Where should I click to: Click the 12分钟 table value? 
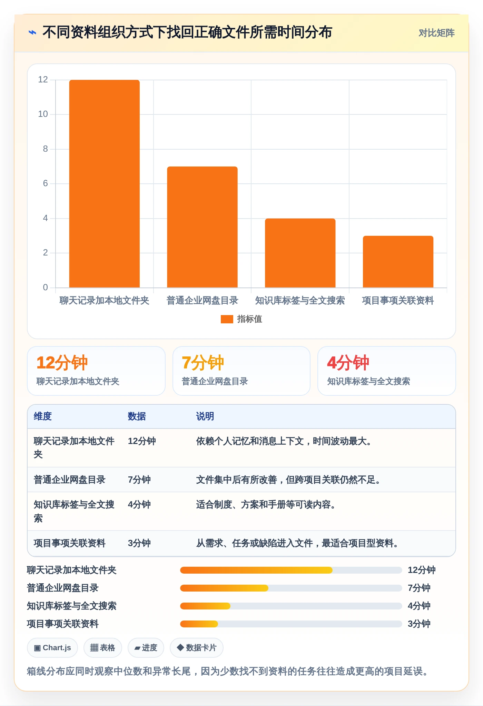pyautogui.click(x=142, y=441)
